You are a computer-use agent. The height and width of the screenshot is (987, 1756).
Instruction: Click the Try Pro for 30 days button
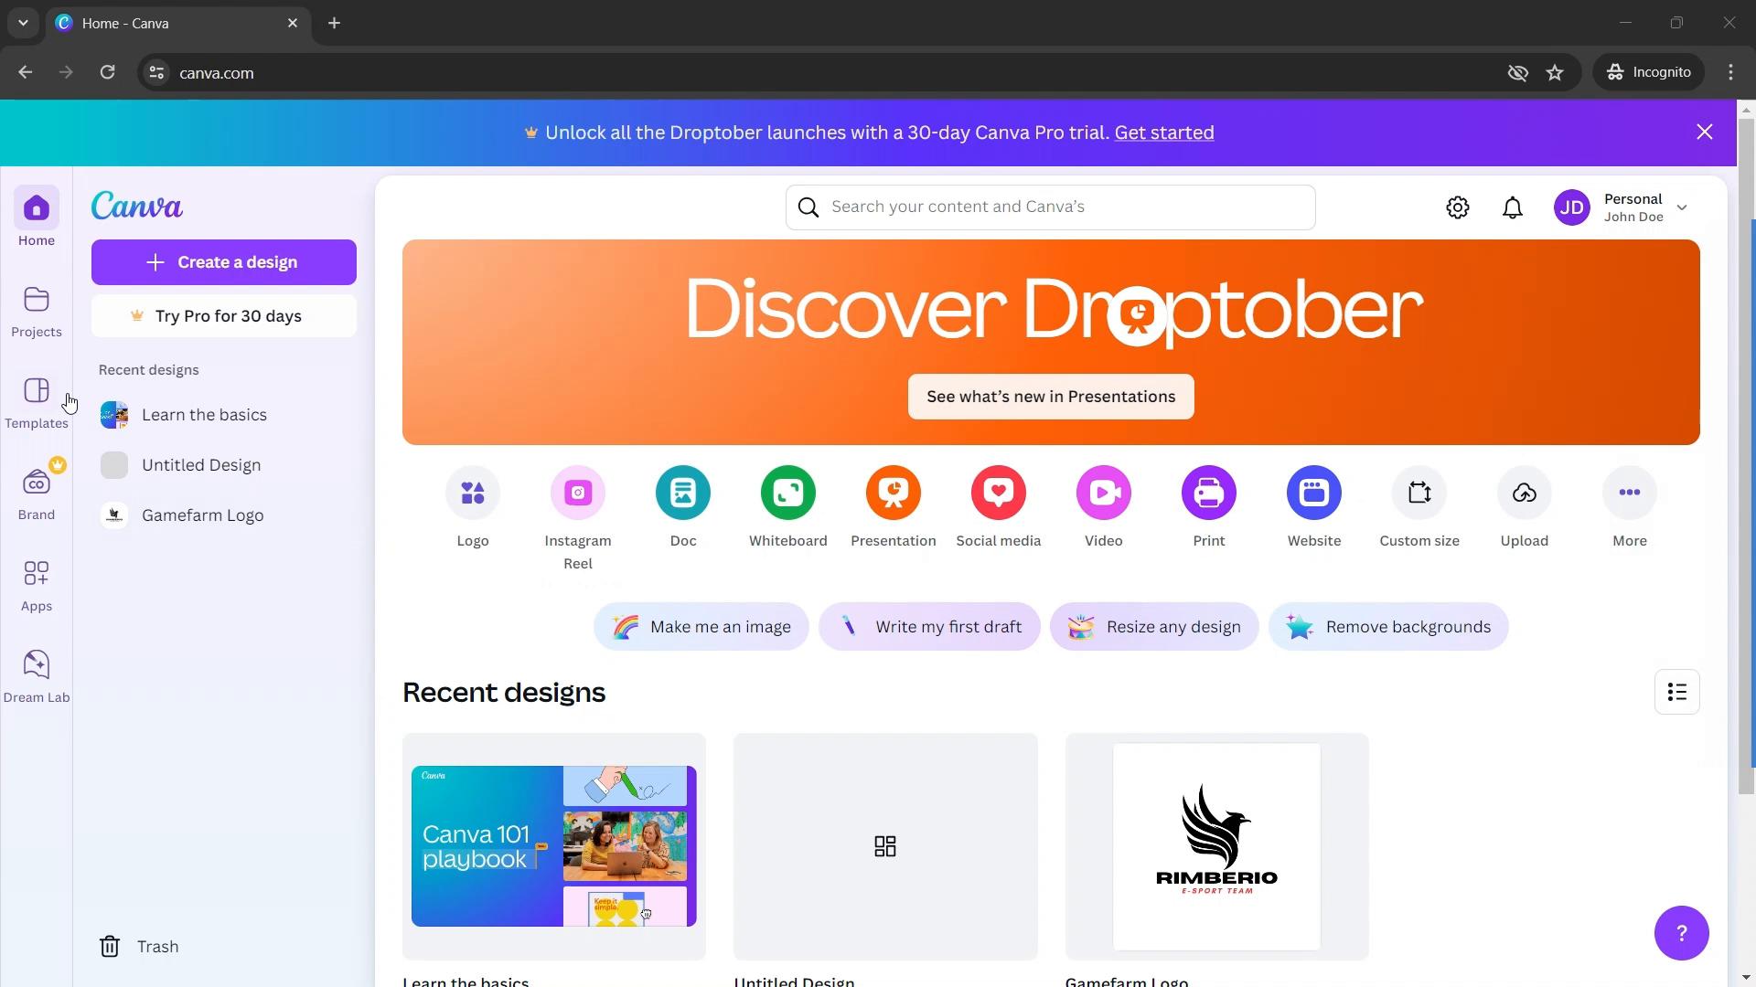click(223, 315)
